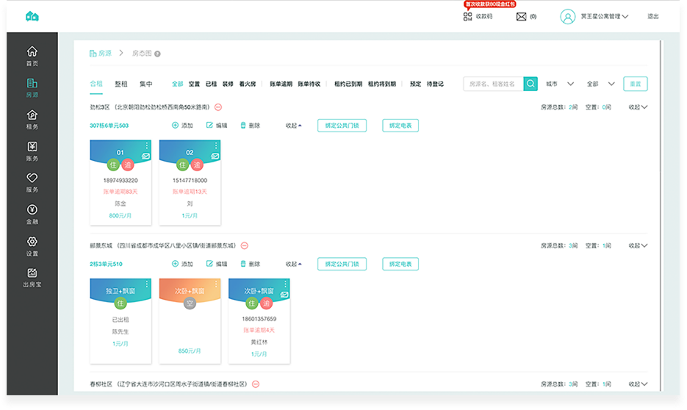Click the red minus icon beside 春柳社区
This screenshot has width=687, height=410.
click(x=256, y=384)
